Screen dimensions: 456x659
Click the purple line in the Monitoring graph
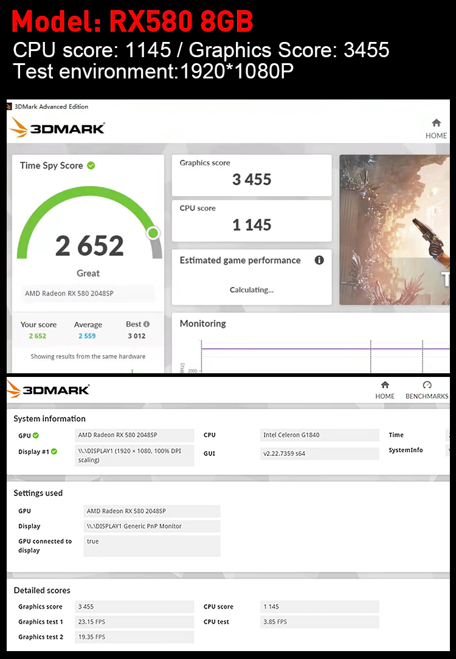tap(326, 348)
